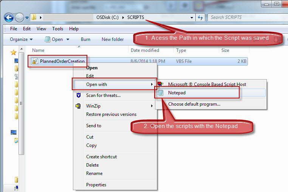Screen dimensions: 288x192
Task: Click the Favorites star in navigation pane
Action: click(13, 53)
